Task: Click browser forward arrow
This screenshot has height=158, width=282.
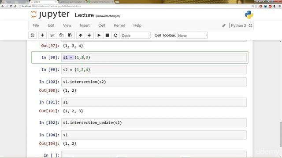Action: point(7,6)
